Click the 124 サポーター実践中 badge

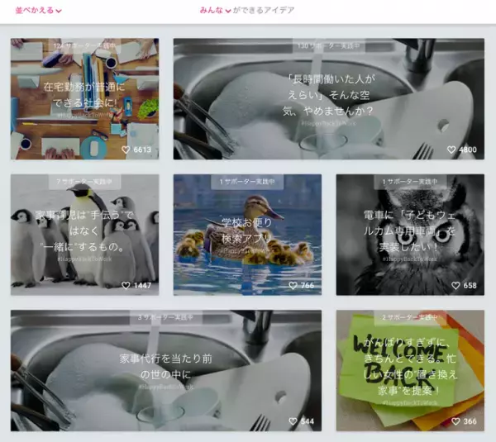point(85,46)
